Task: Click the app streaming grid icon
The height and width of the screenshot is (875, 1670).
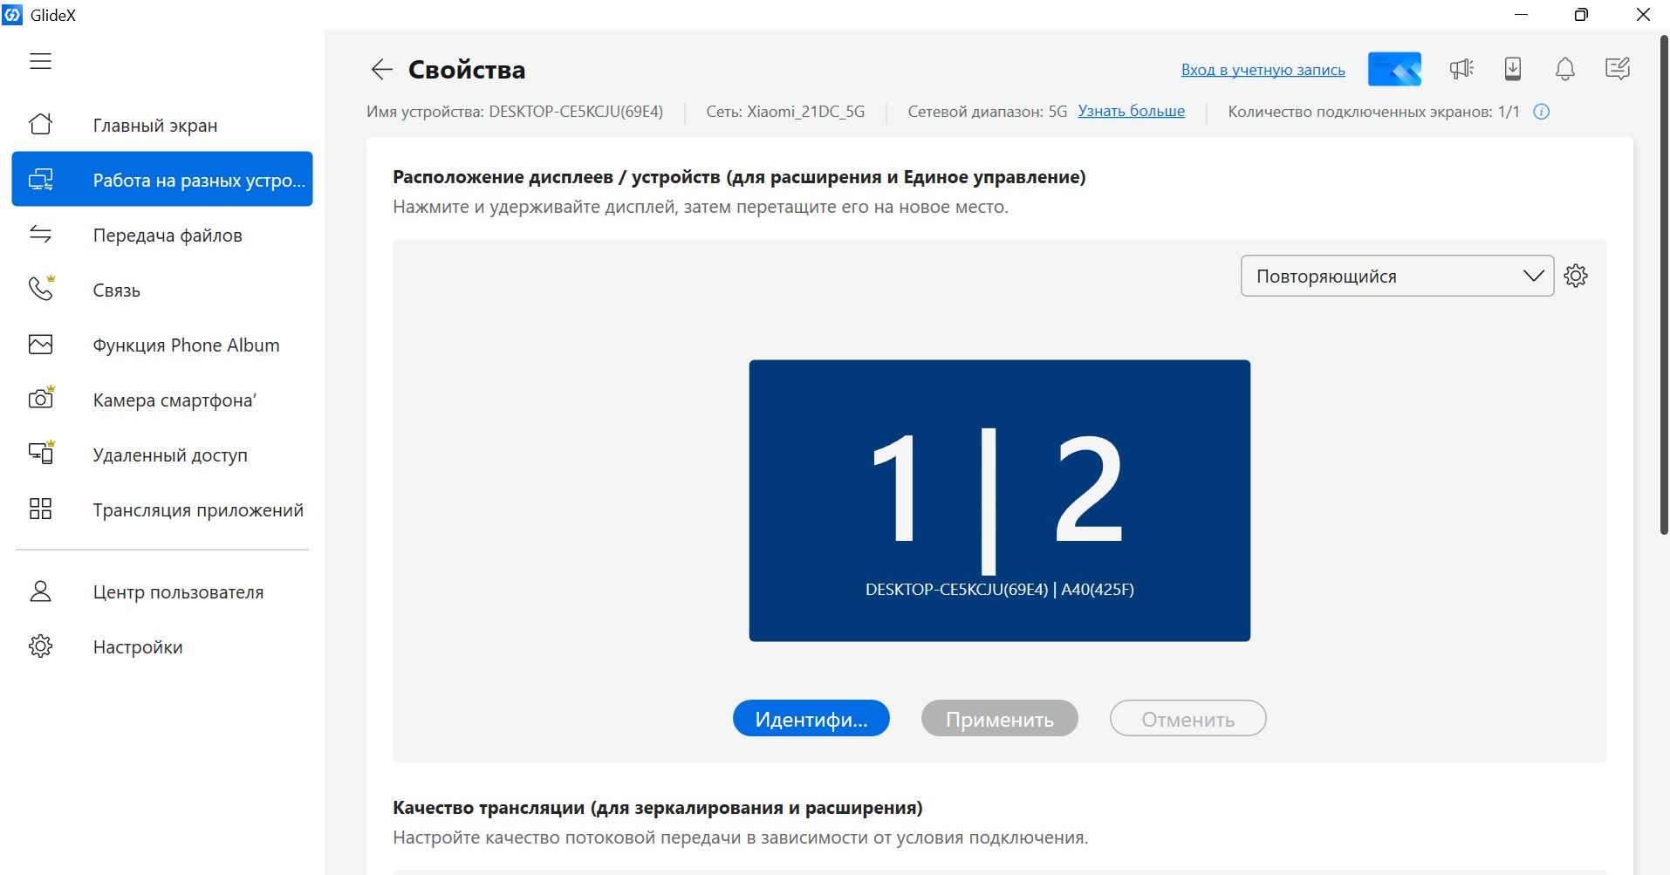Action: click(41, 509)
